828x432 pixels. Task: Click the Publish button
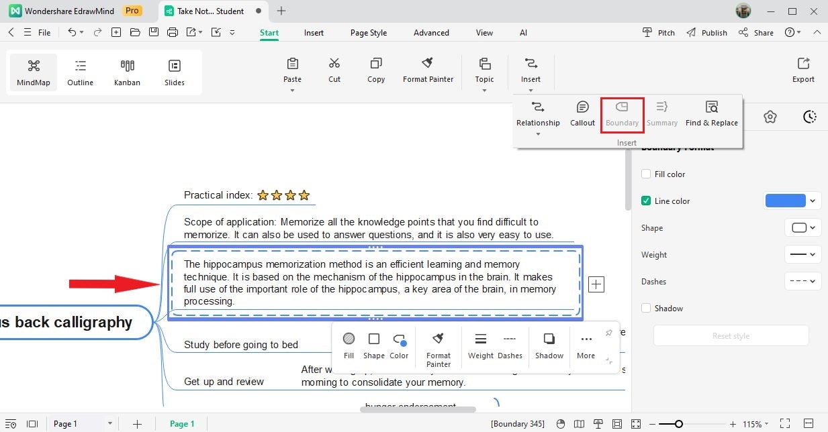706,32
